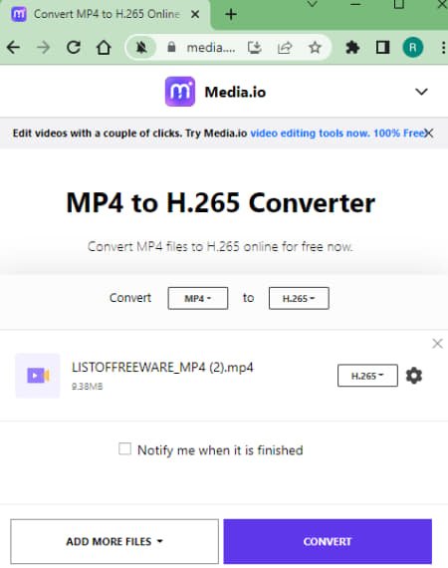The width and height of the screenshot is (448, 568).
Task: Toggle the browser side panel icon
Action: pyautogui.click(x=382, y=48)
